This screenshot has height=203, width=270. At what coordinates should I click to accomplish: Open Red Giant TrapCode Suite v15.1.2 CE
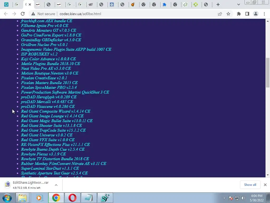(53, 130)
